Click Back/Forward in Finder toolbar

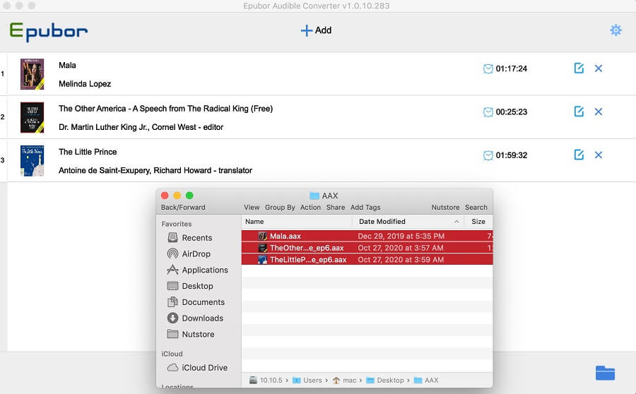[x=183, y=207]
